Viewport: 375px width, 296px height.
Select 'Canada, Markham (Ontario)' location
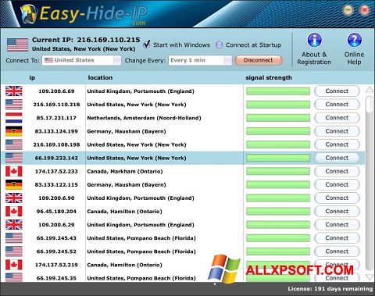pyautogui.click(x=125, y=172)
